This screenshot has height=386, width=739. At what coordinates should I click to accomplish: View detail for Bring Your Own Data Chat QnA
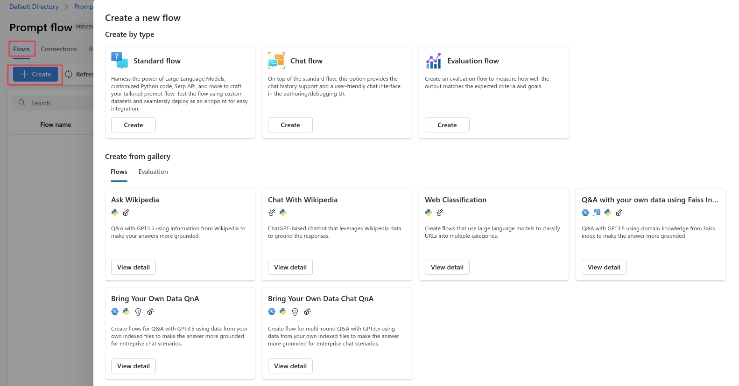click(290, 366)
